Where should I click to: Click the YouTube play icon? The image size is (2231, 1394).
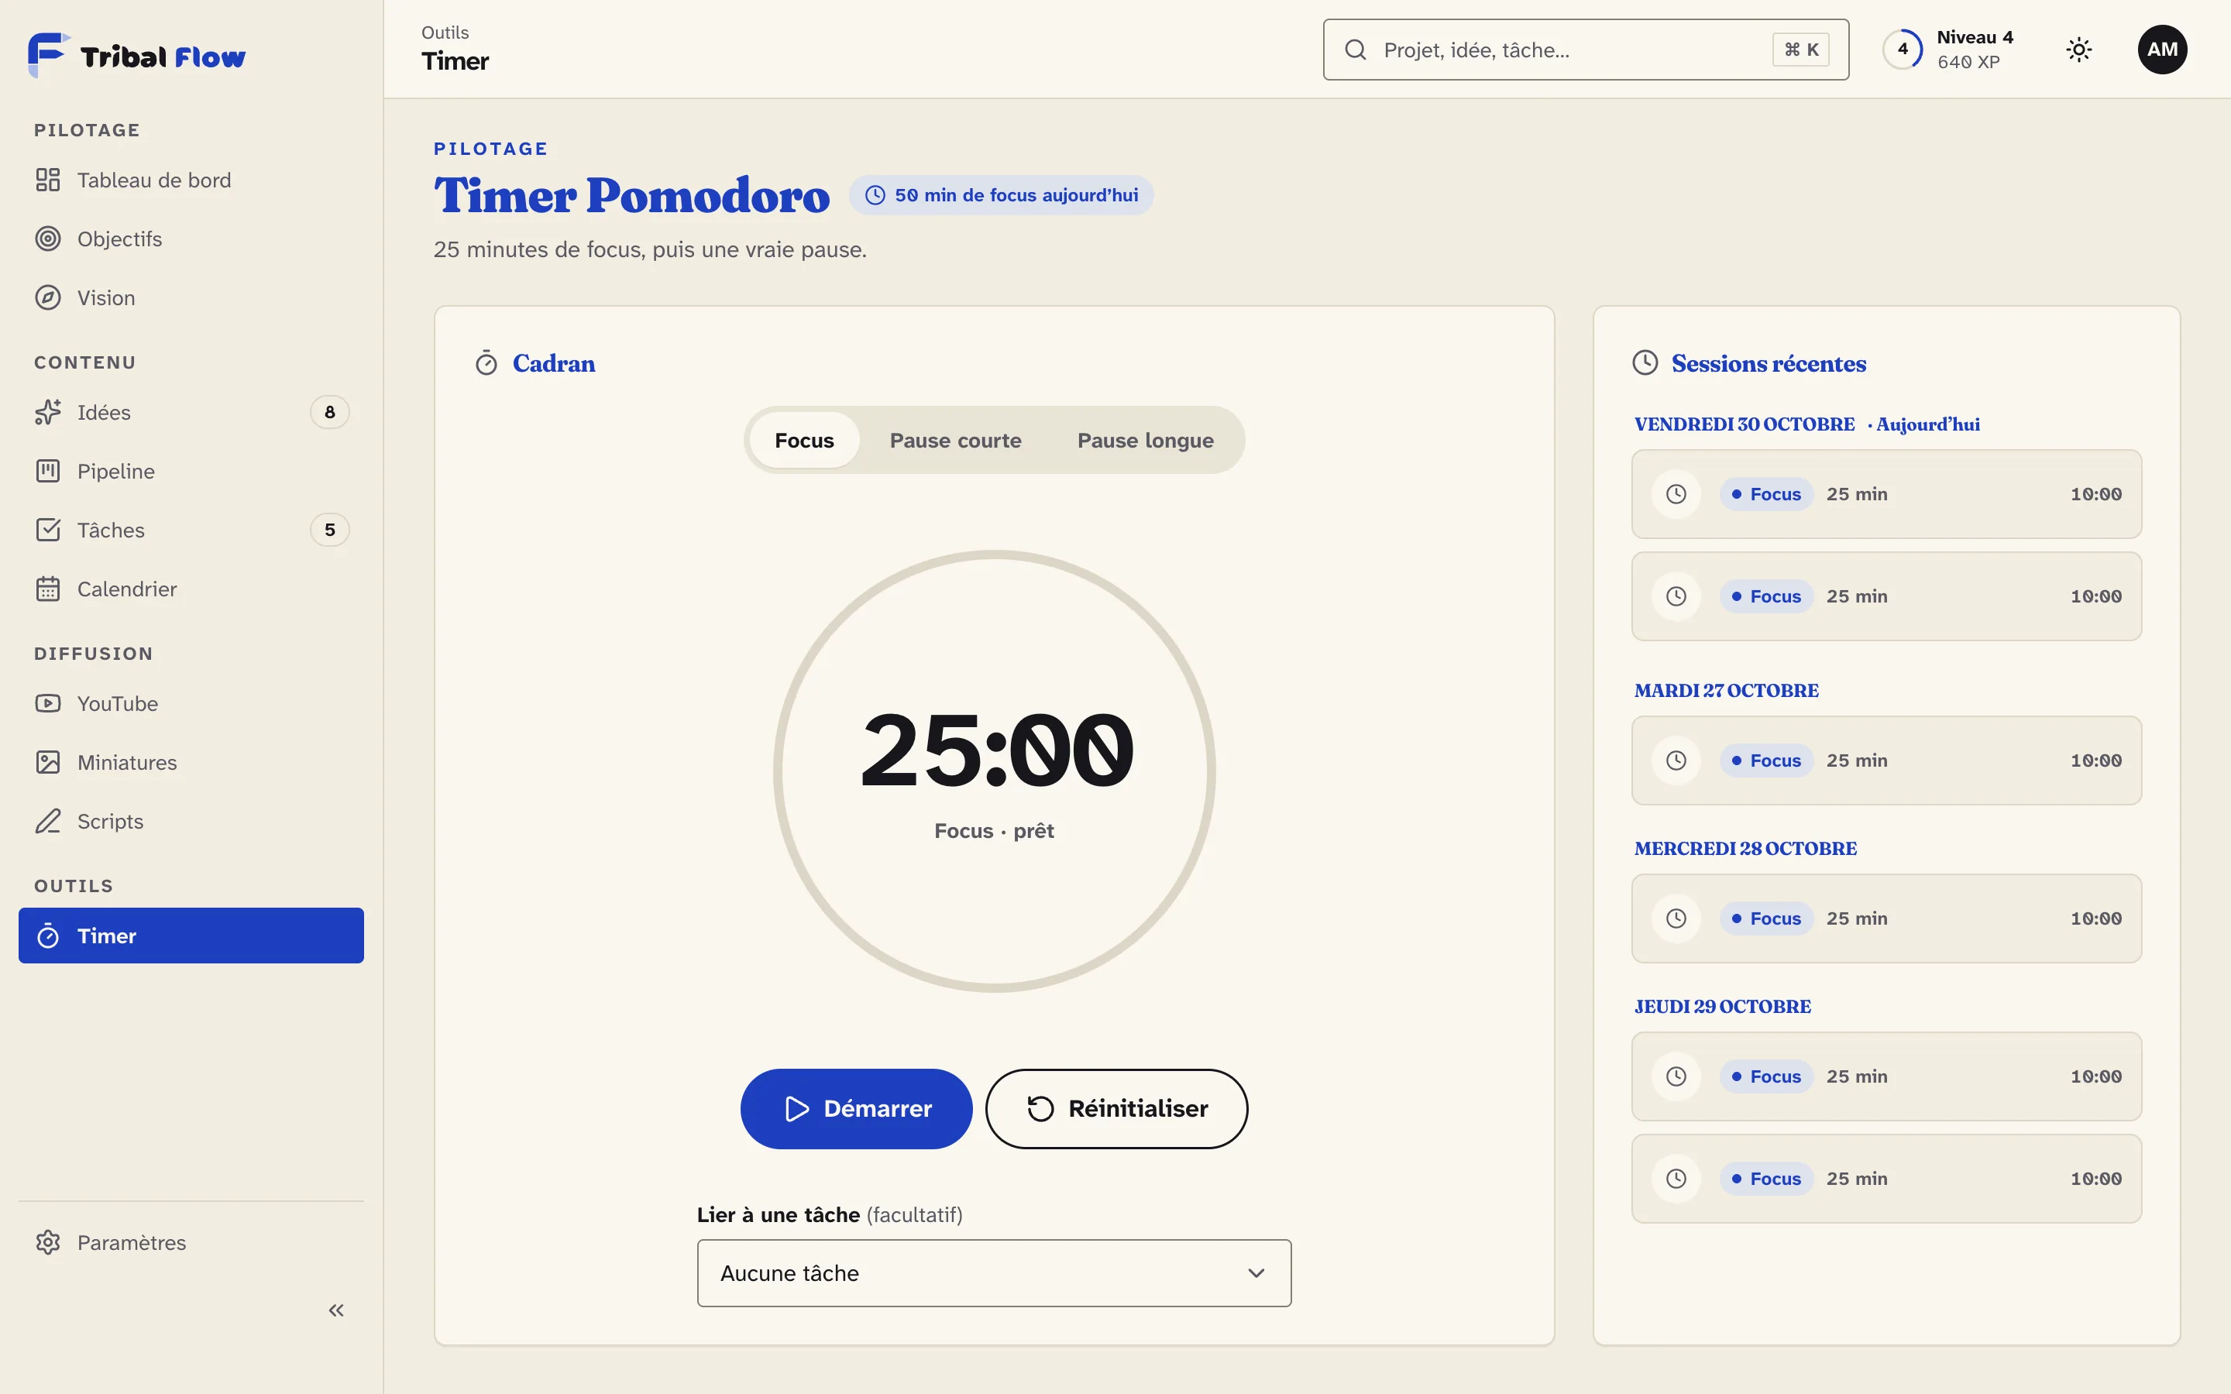click(48, 703)
